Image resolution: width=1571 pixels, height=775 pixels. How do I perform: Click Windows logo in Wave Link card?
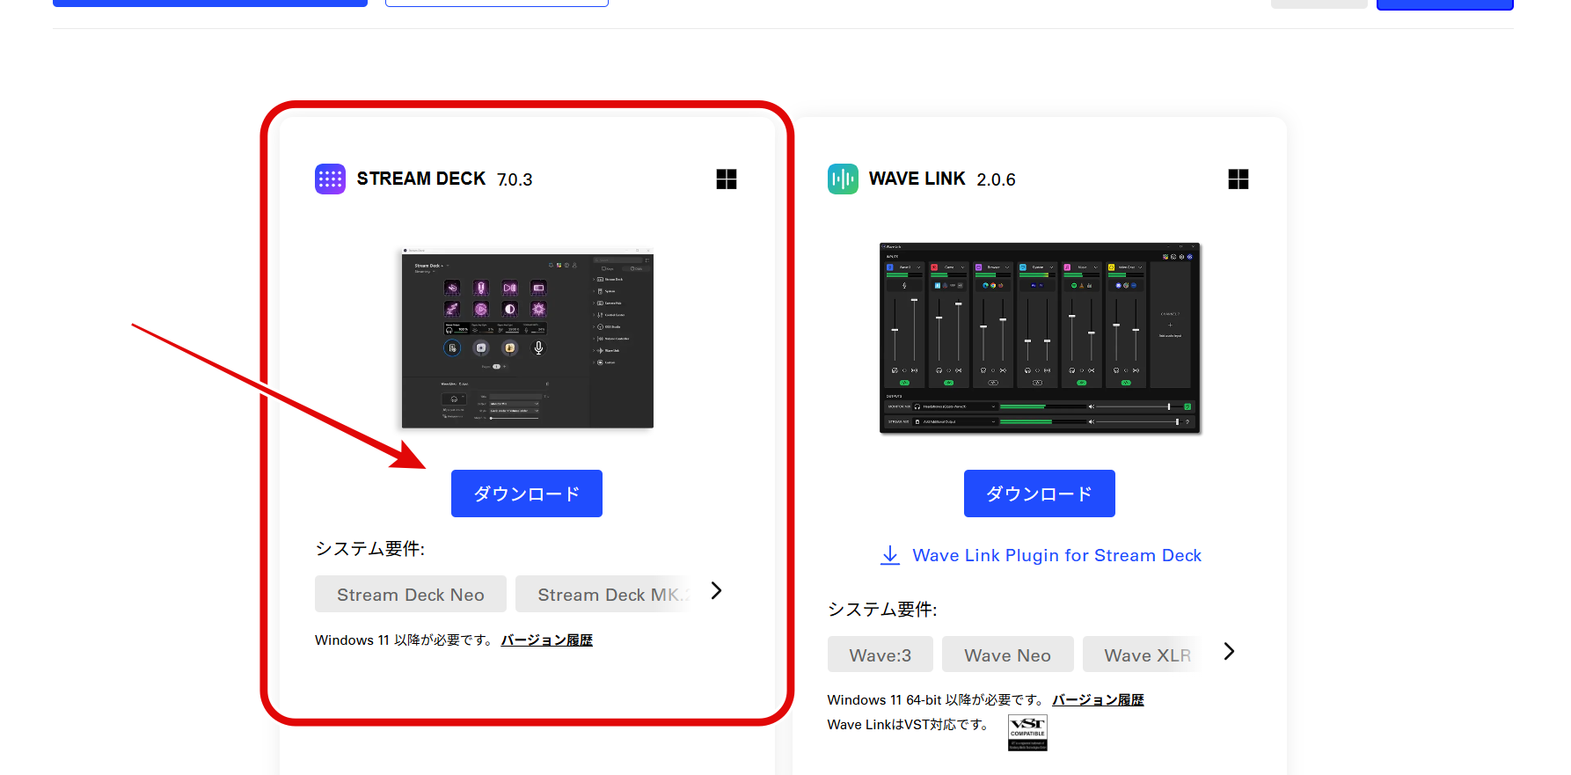tap(1239, 179)
